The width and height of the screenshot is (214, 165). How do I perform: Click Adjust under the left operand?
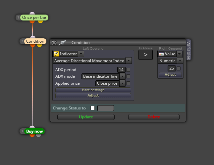click(x=93, y=95)
